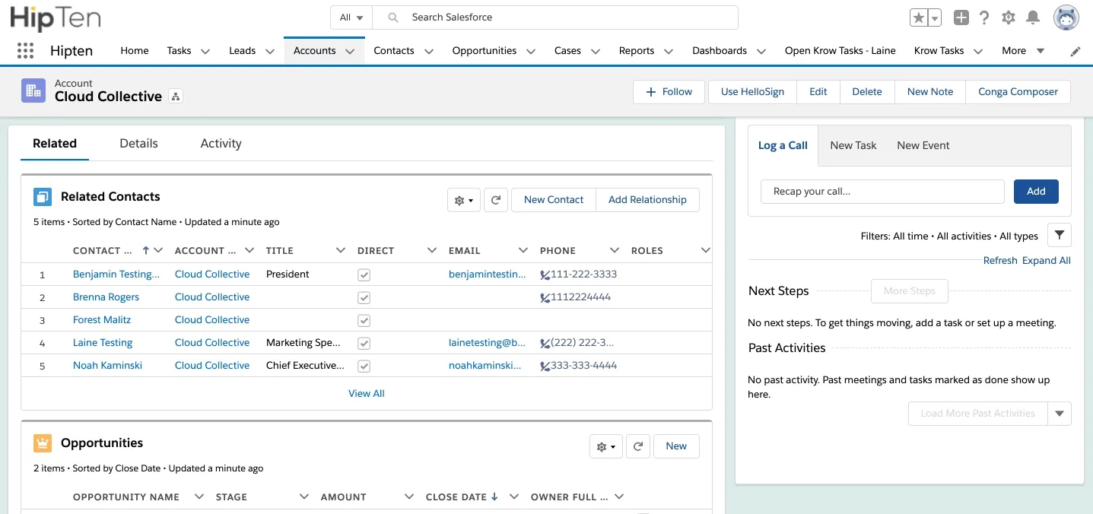Toggle Direct checkbox for Laine Testing
Viewport: 1093px width, 514px height.
[364, 343]
